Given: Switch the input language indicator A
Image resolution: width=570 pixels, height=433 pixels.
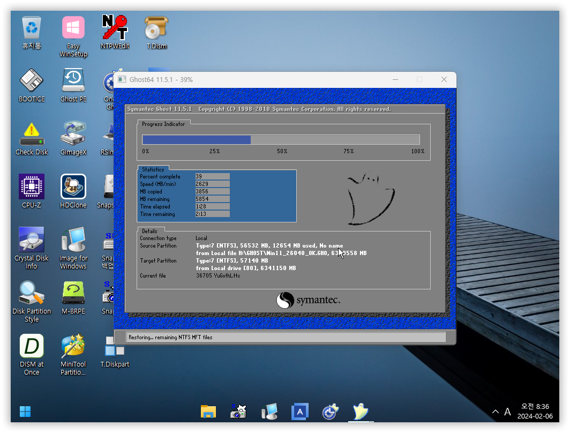Looking at the screenshot, I should coord(507,412).
